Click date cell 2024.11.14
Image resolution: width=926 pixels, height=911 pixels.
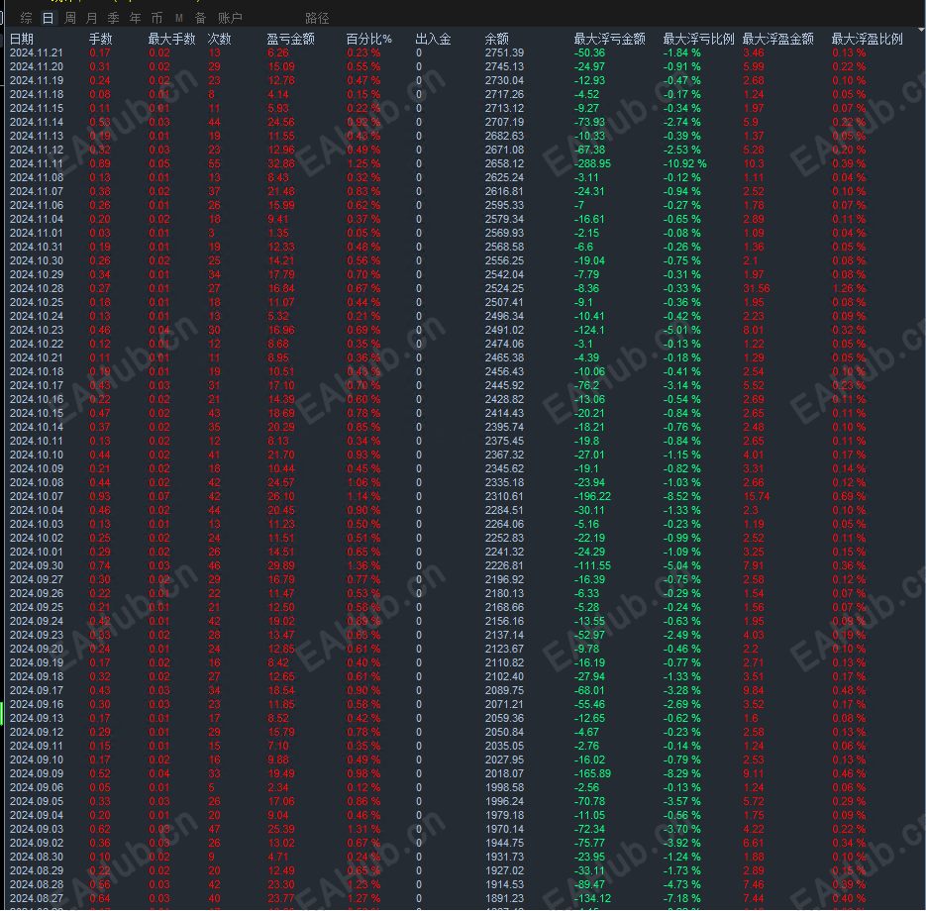pyautogui.click(x=37, y=122)
